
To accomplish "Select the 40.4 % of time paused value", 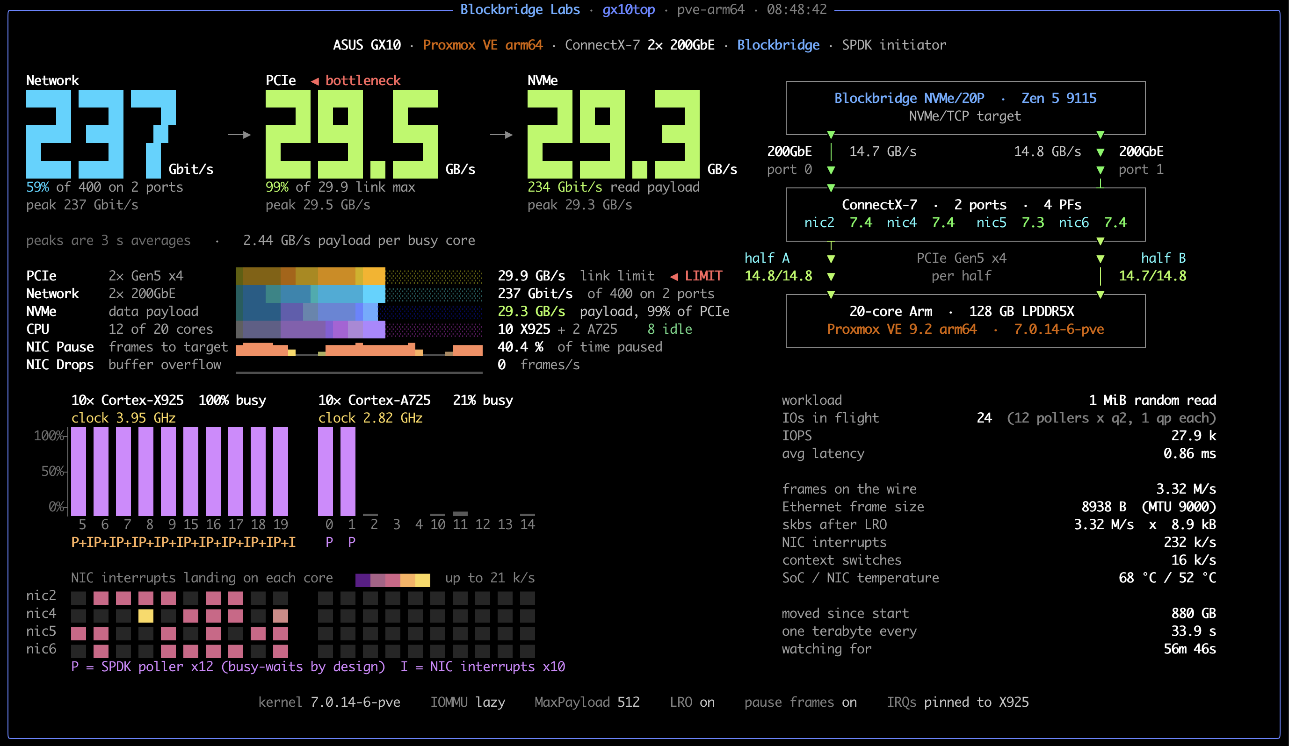I will point(580,347).
